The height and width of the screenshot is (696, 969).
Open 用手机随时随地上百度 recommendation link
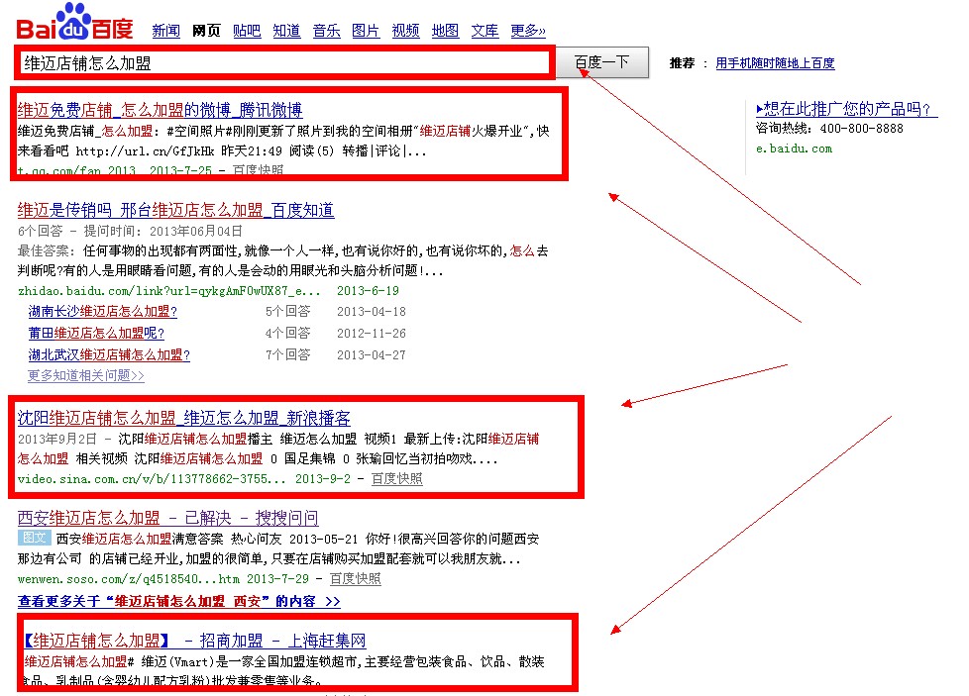(775, 63)
